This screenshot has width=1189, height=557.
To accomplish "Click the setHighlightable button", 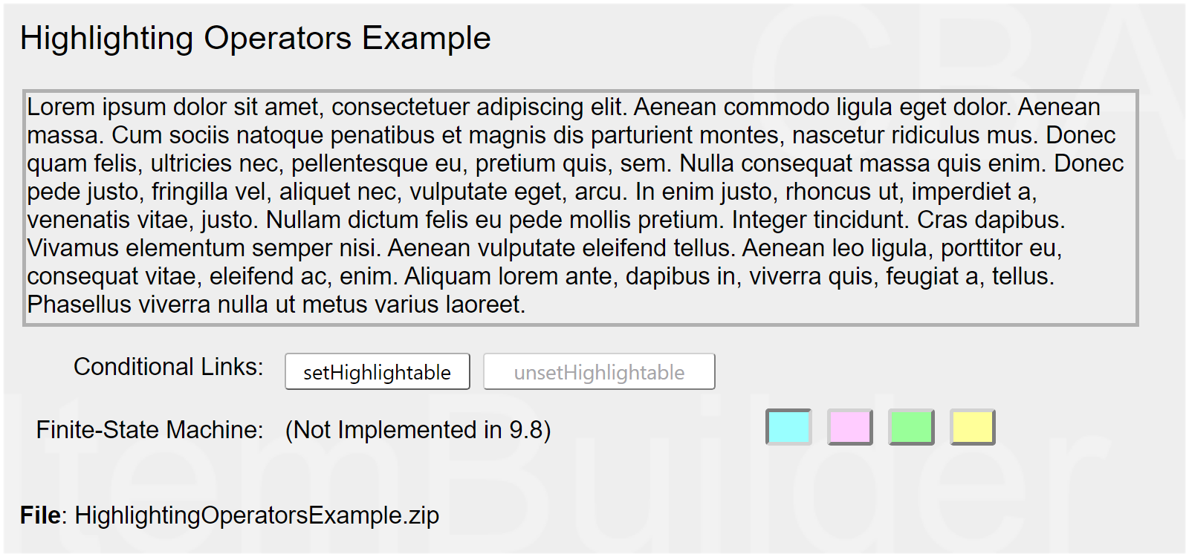I will click(x=377, y=372).
